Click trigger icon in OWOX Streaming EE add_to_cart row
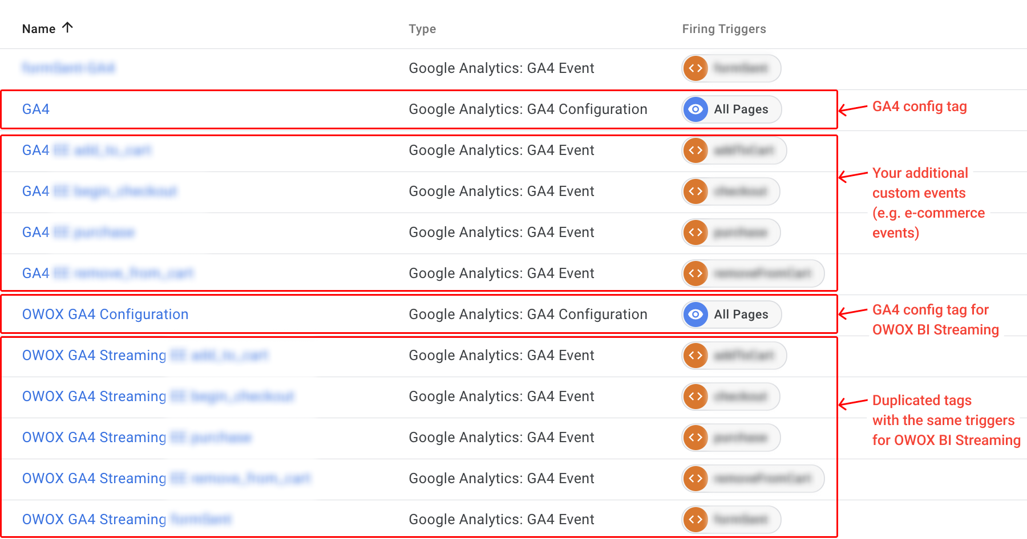This screenshot has width=1027, height=539. pyautogui.click(x=696, y=356)
